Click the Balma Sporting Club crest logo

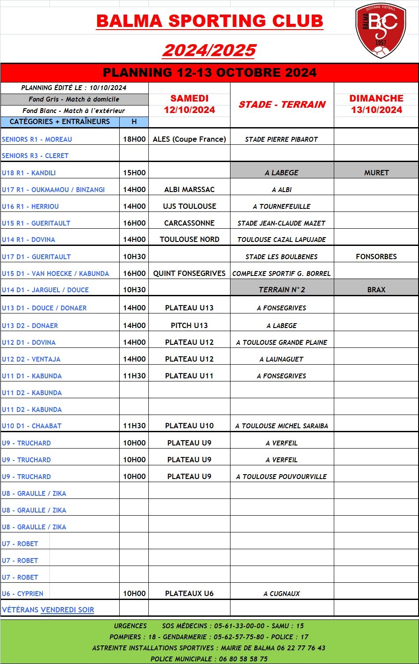[x=380, y=31]
